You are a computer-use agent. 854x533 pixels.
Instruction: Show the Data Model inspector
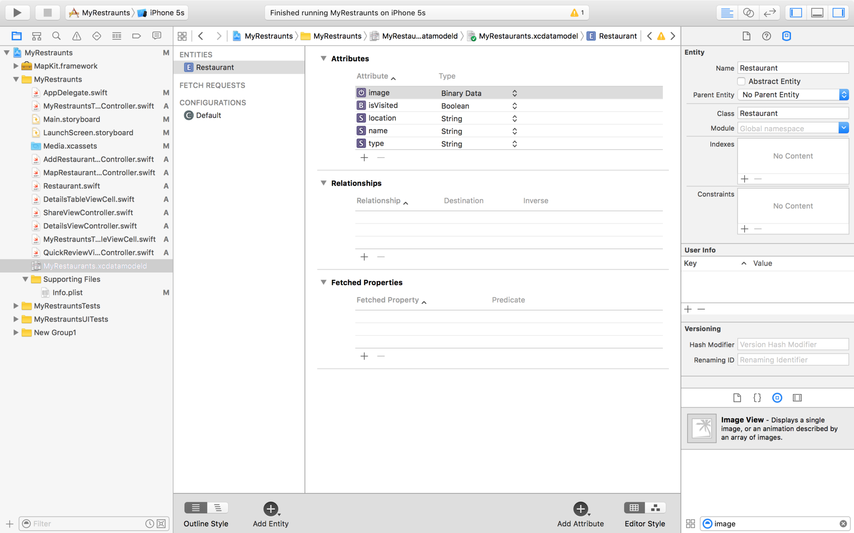(786, 36)
